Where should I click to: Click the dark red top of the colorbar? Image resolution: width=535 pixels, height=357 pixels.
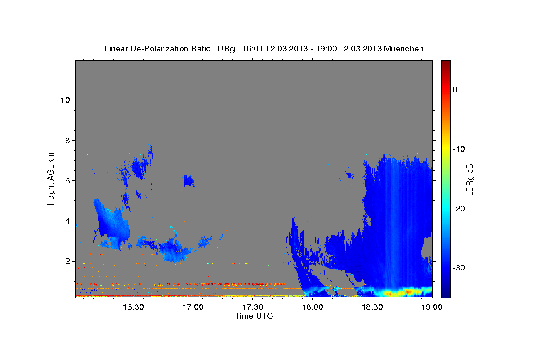pyautogui.click(x=446, y=64)
